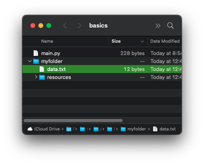Click the first folder icon after iCloud Drive
Image resolution: width=204 pixels, height=164 pixels.
(x=69, y=129)
